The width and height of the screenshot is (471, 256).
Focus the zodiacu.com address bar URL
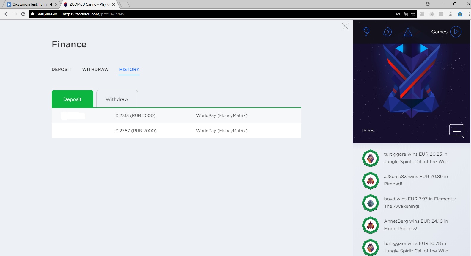(x=93, y=14)
